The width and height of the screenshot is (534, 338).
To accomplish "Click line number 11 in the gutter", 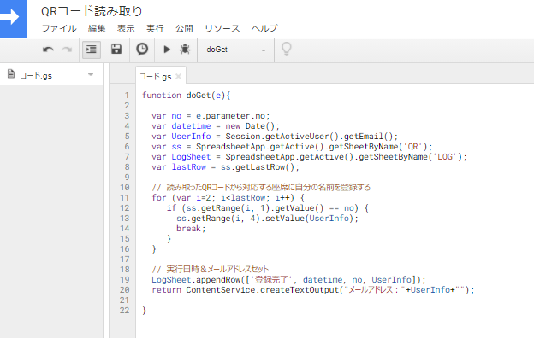I will [125, 198].
